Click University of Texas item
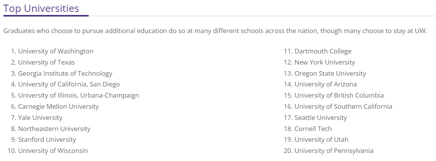 coord(47,62)
